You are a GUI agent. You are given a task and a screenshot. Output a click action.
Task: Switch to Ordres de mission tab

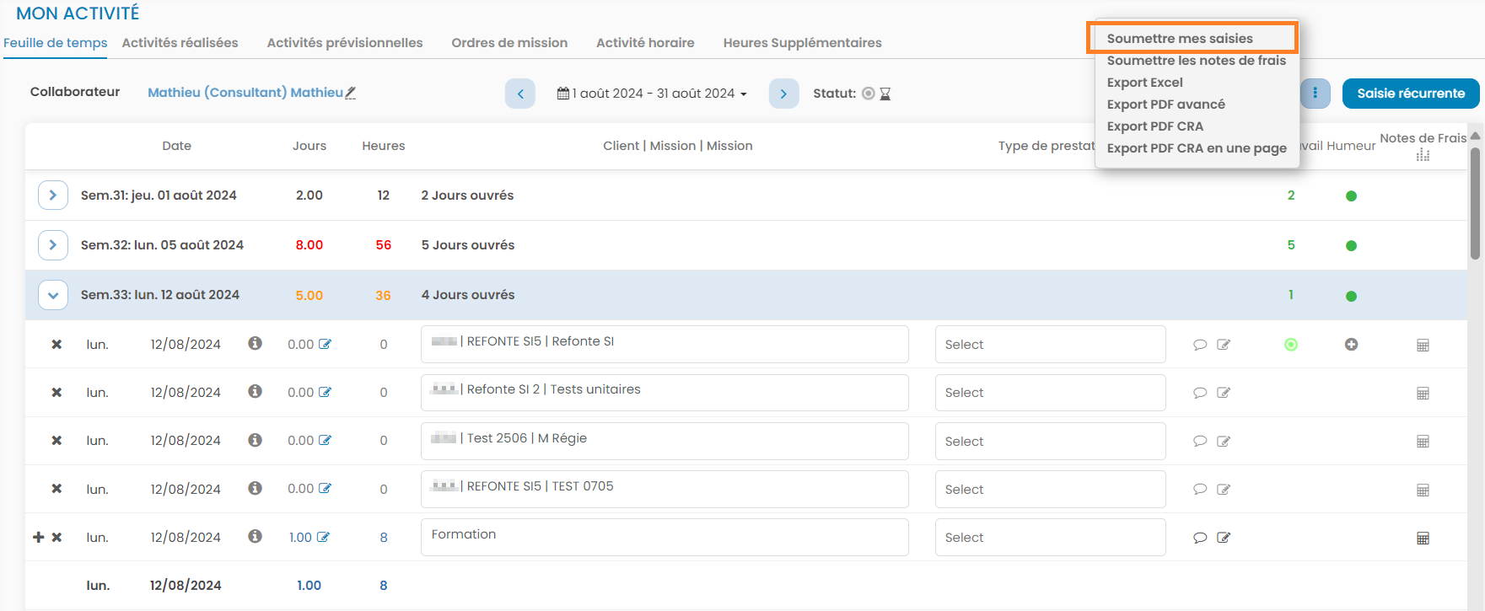point(509,43)
